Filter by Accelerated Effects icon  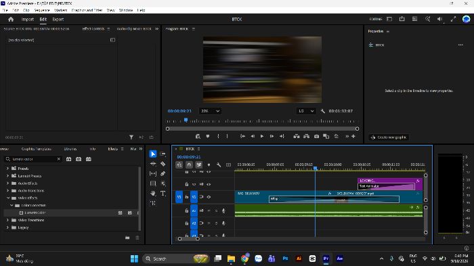click(69, 159)
